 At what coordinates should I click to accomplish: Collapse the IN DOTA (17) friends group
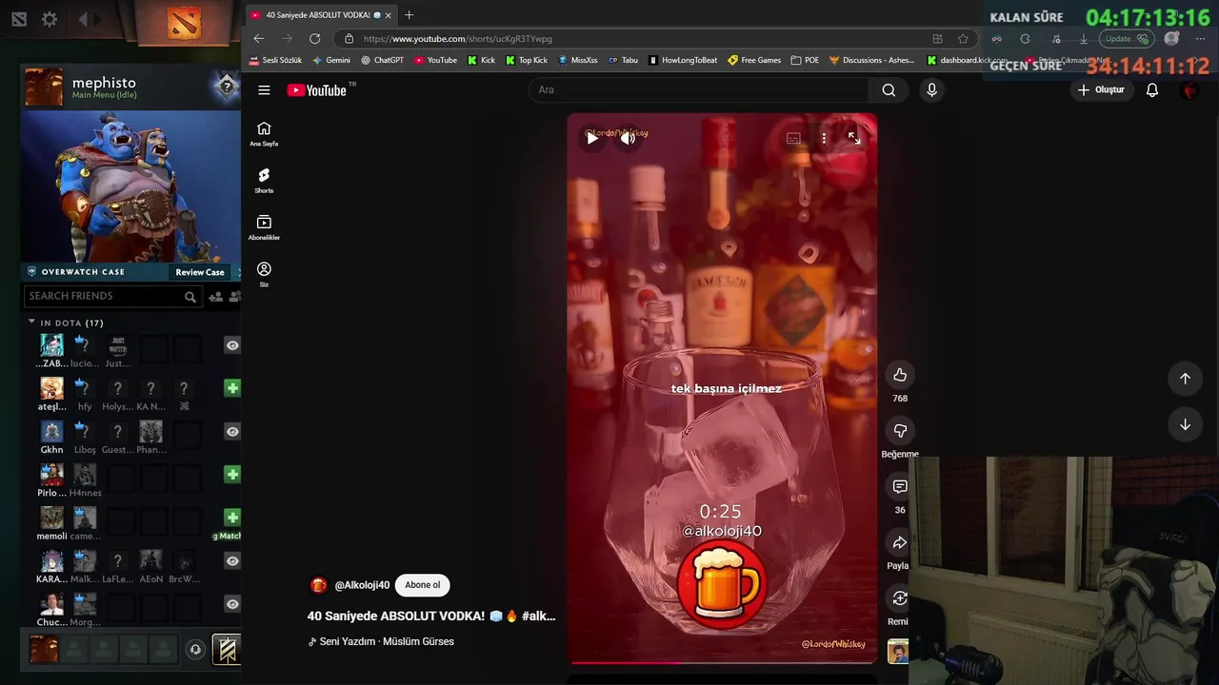pyautogui.click(x=31, y=323)
